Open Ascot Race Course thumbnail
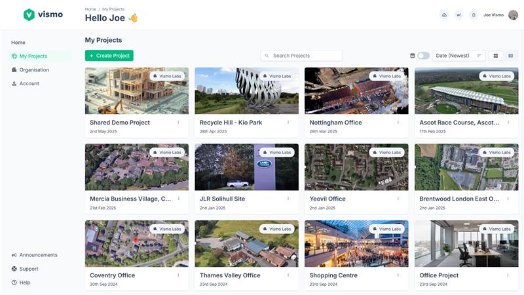Image resolution: width=524 pixels, height=295 pixels. (x=466, y=91)
